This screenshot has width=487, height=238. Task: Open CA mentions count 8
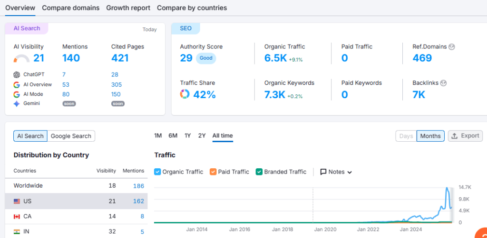coord(142,216)
